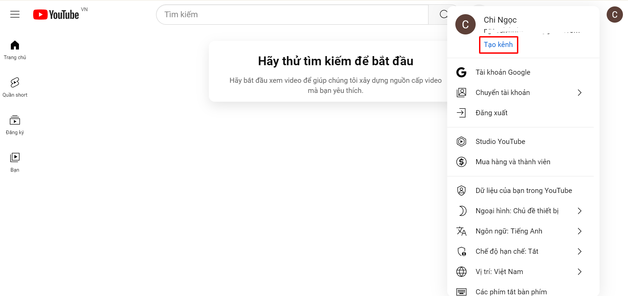628x296 pixels.
Task: Expand Ngôn ngữ language chevron
Action: tap(580, 231)
